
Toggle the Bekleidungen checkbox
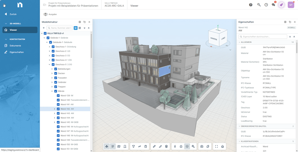pos(56,69)
